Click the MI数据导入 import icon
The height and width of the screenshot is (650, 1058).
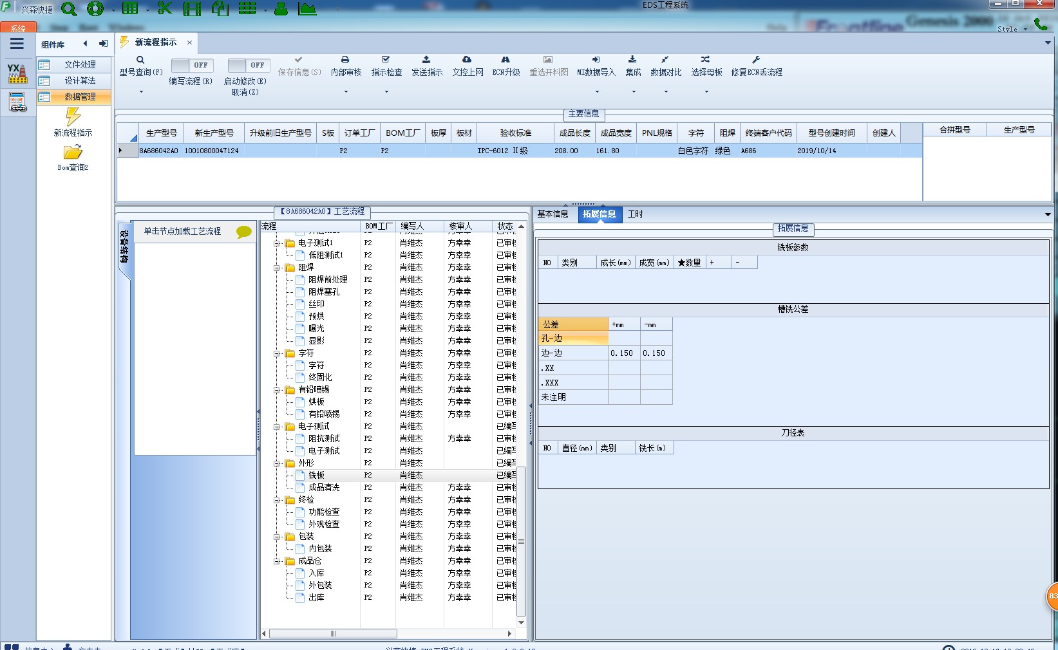(x=596, y=59)
